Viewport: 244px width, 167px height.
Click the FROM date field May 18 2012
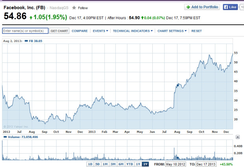[176, 164]
